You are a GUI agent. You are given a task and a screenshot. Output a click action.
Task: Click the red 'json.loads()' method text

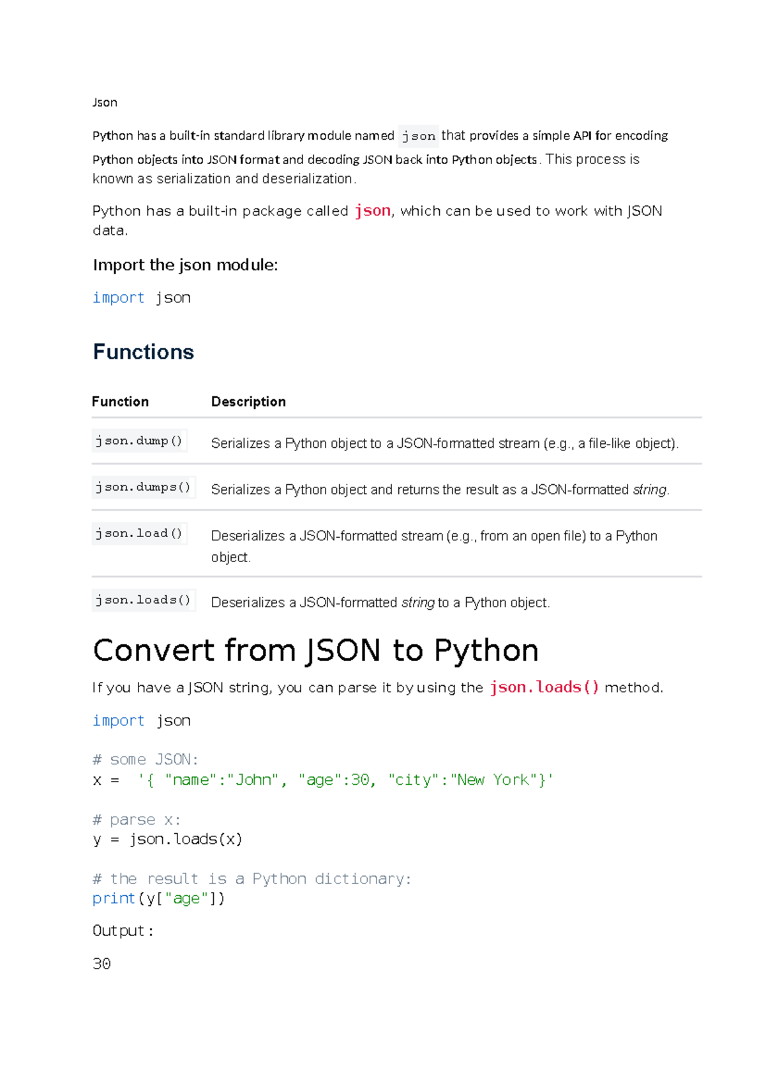point(544,687)
